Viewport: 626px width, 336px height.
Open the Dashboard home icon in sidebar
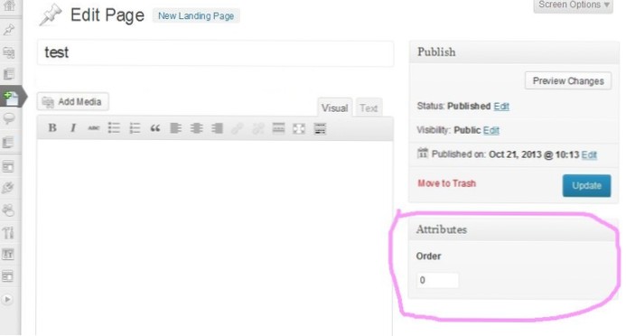[9, 6]
